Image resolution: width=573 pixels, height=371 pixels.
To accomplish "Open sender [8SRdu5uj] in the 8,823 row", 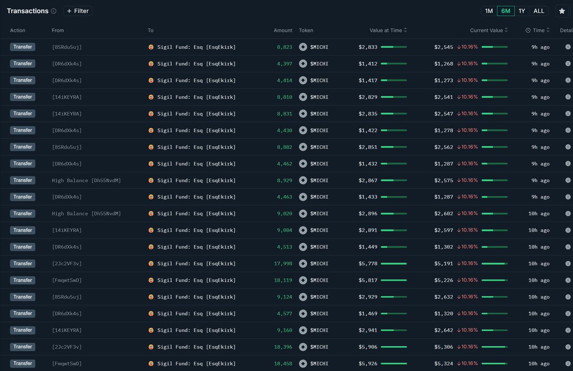I will pyautogui.click(x=67, y=47).
